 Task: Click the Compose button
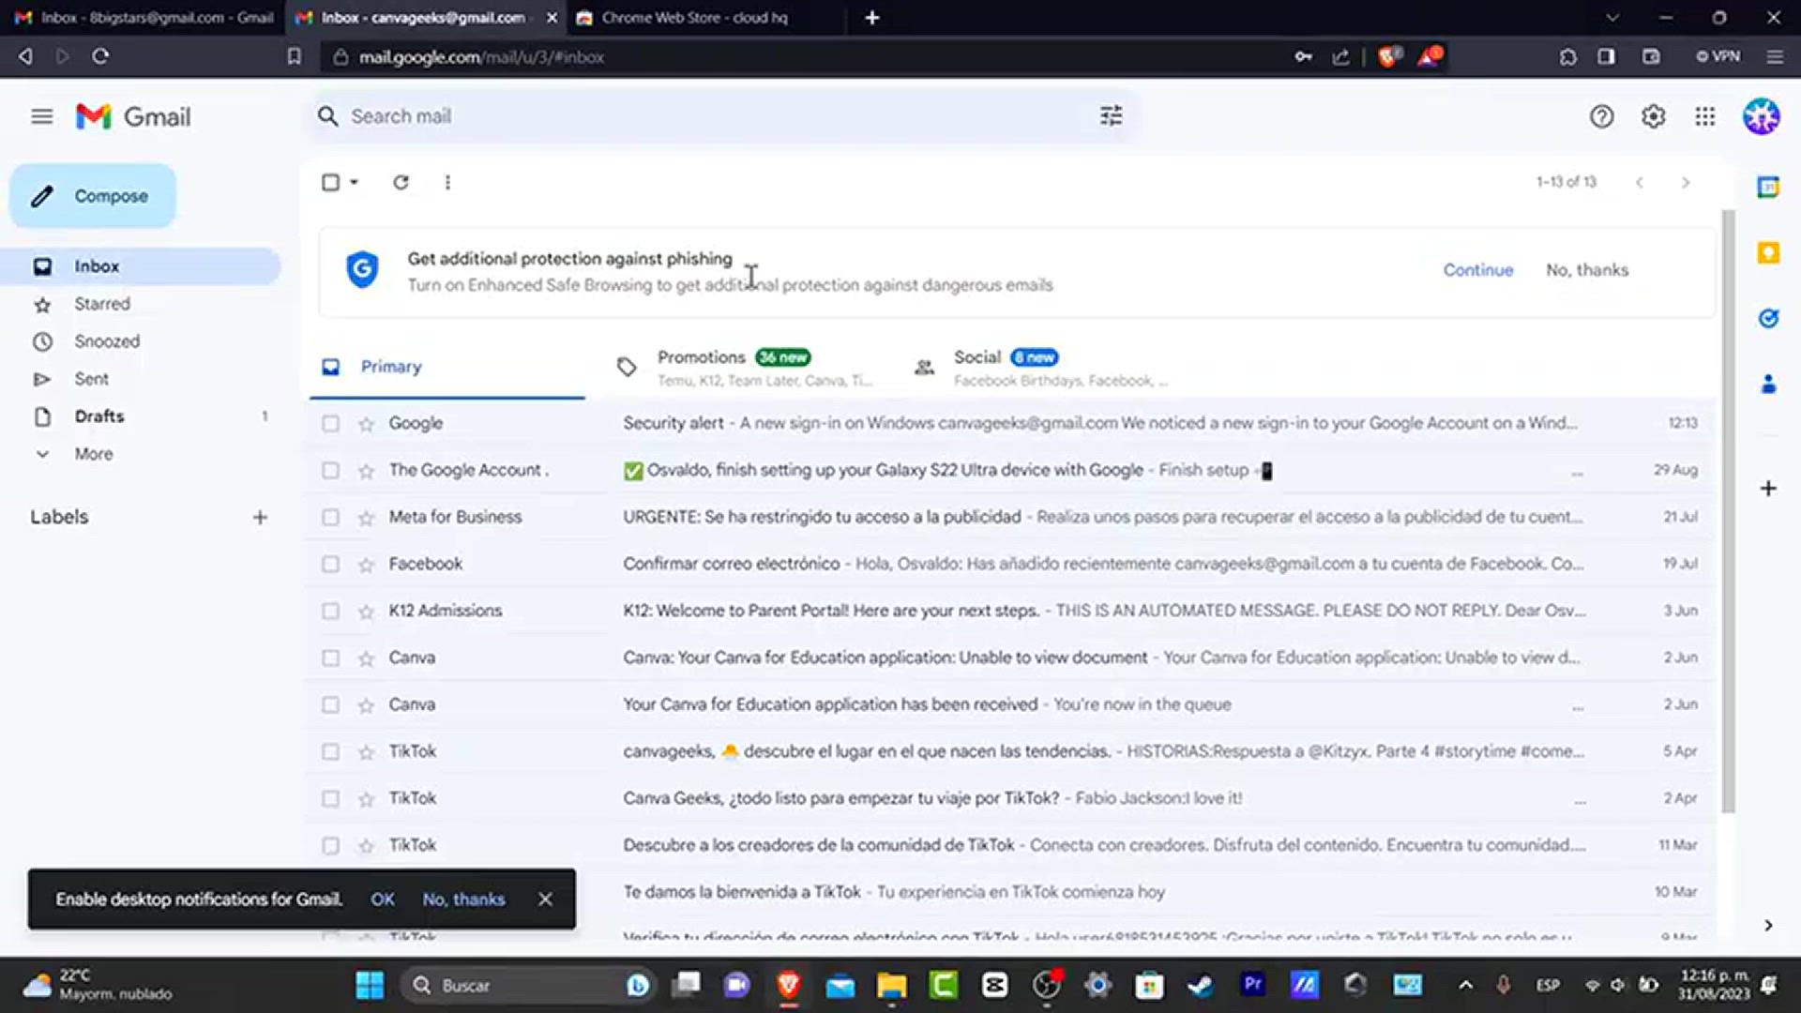[x=93, y=196]
